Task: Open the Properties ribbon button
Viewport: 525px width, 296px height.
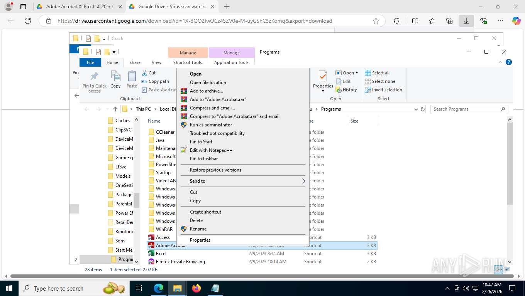Action: pyautogui.click(x=323, y=81)
